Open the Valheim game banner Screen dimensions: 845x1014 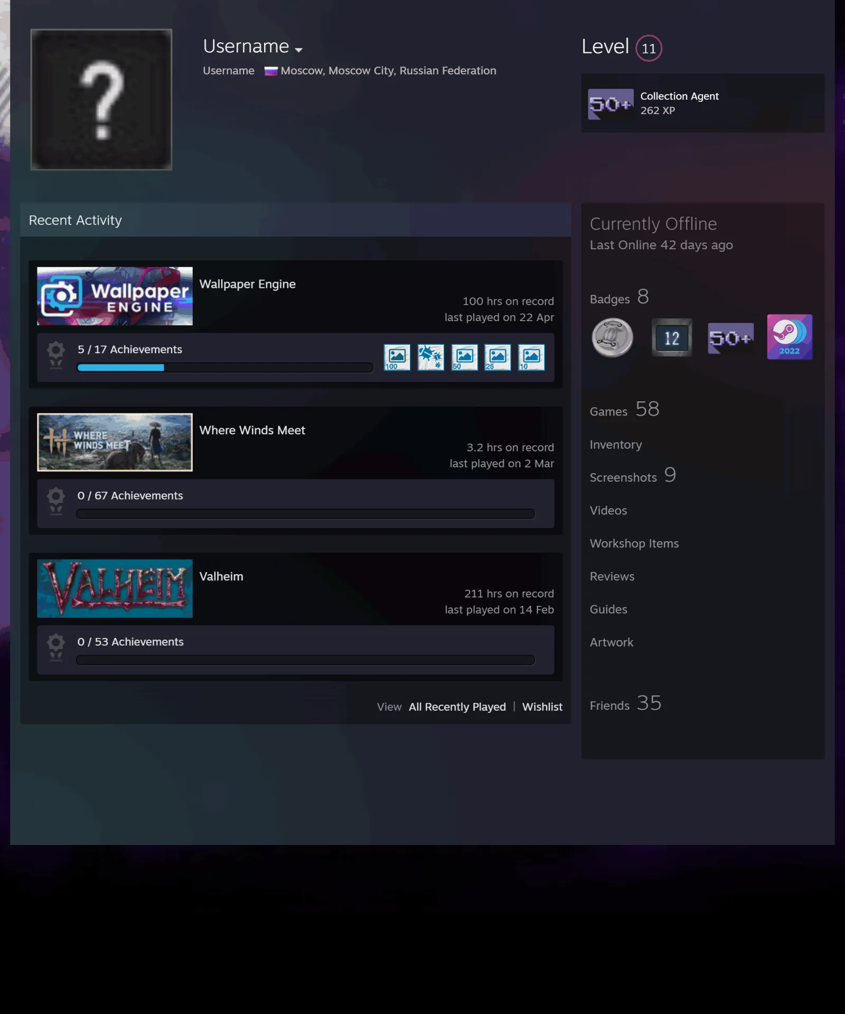(115, 588)
